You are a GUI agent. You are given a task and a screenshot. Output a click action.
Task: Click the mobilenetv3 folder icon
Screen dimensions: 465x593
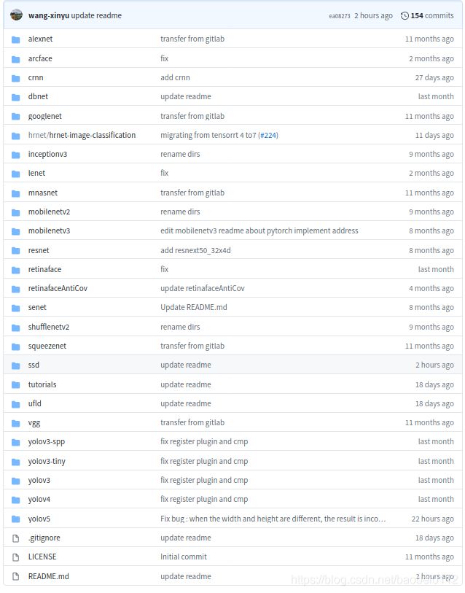pos(15,230)
